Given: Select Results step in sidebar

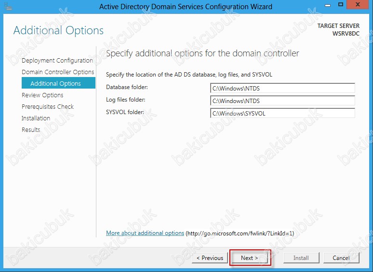Looking at the screenshot, I should 31,130.
